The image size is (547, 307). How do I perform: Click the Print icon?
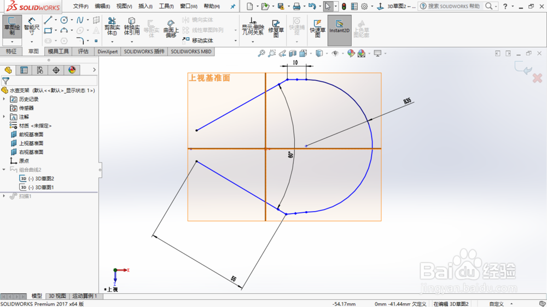pyautogui.click(x=296, y=6)
